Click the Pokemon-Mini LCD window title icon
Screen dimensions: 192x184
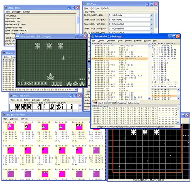[x=17, y=36]
